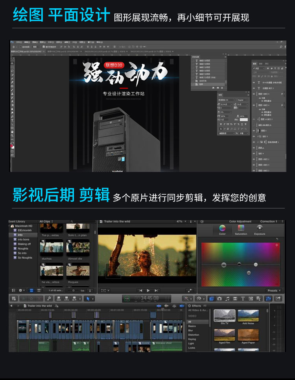Select the Move tool in Photoshop toolbar
Image resolution: width=295 pixels, height=380 pixels.
[x=12, y=63]
